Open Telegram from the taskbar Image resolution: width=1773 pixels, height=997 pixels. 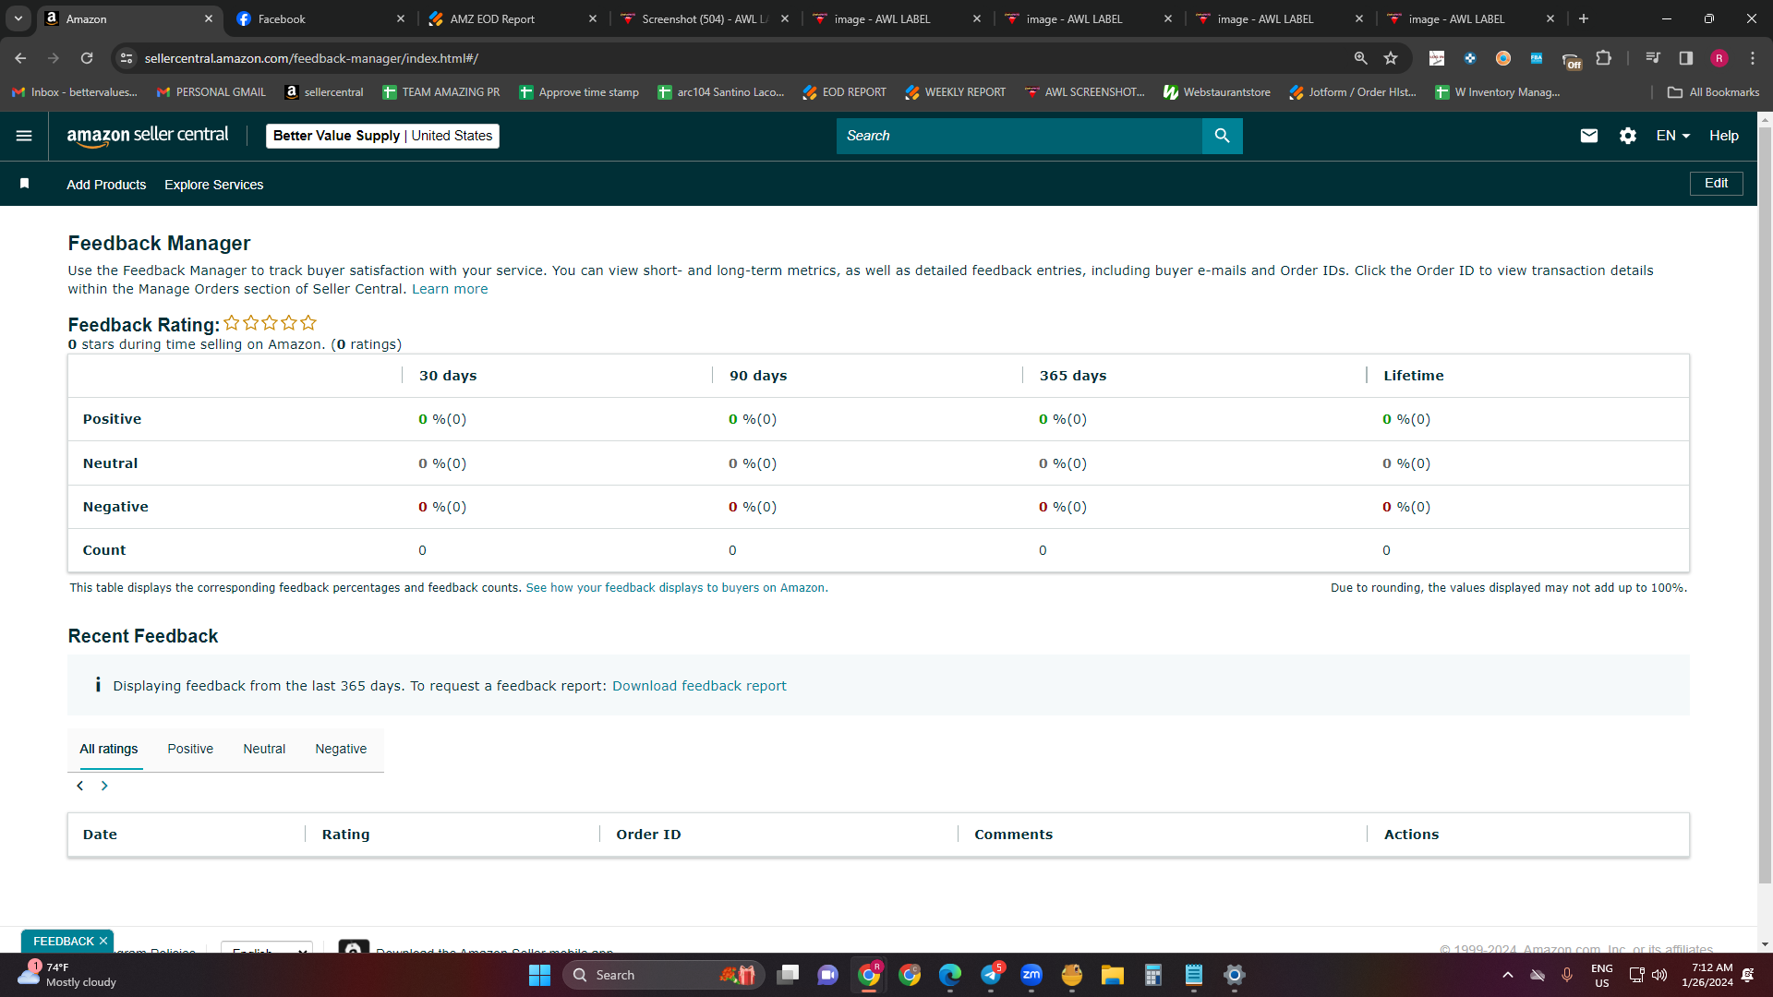click(991, 975)
